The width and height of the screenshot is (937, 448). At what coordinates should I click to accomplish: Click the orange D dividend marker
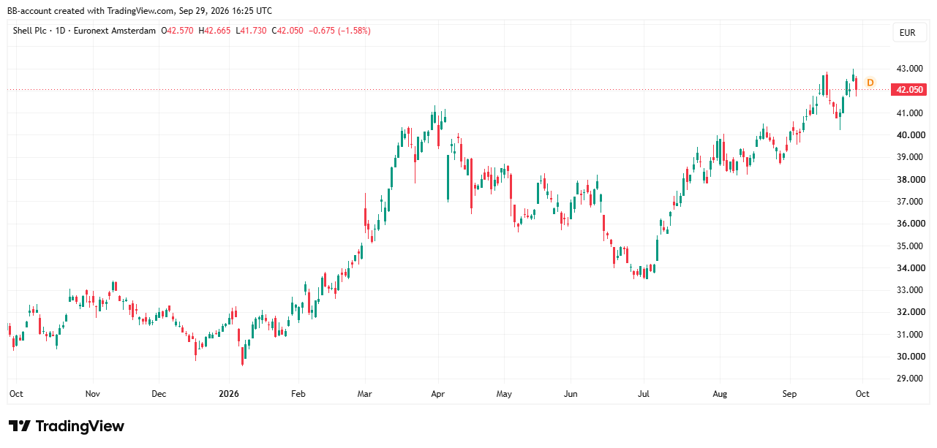[870, 83]
